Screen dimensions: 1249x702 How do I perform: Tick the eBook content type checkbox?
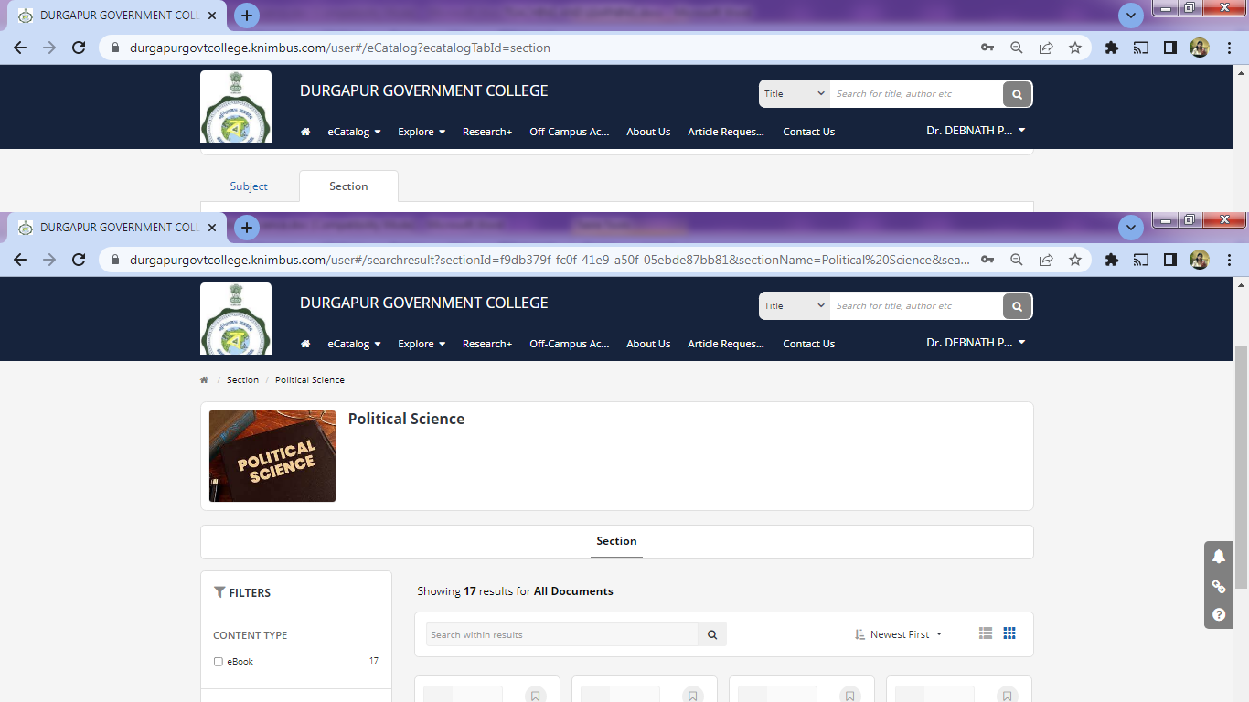(x=218, y=662)
